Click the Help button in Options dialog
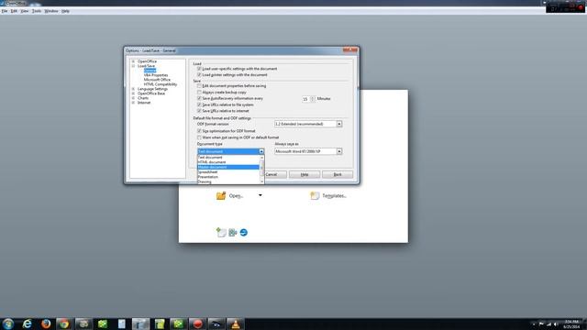The image size is (587, 330). (305, 175)
